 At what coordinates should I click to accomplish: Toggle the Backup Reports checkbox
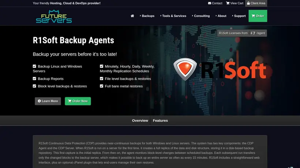click(x=34, y=78)
